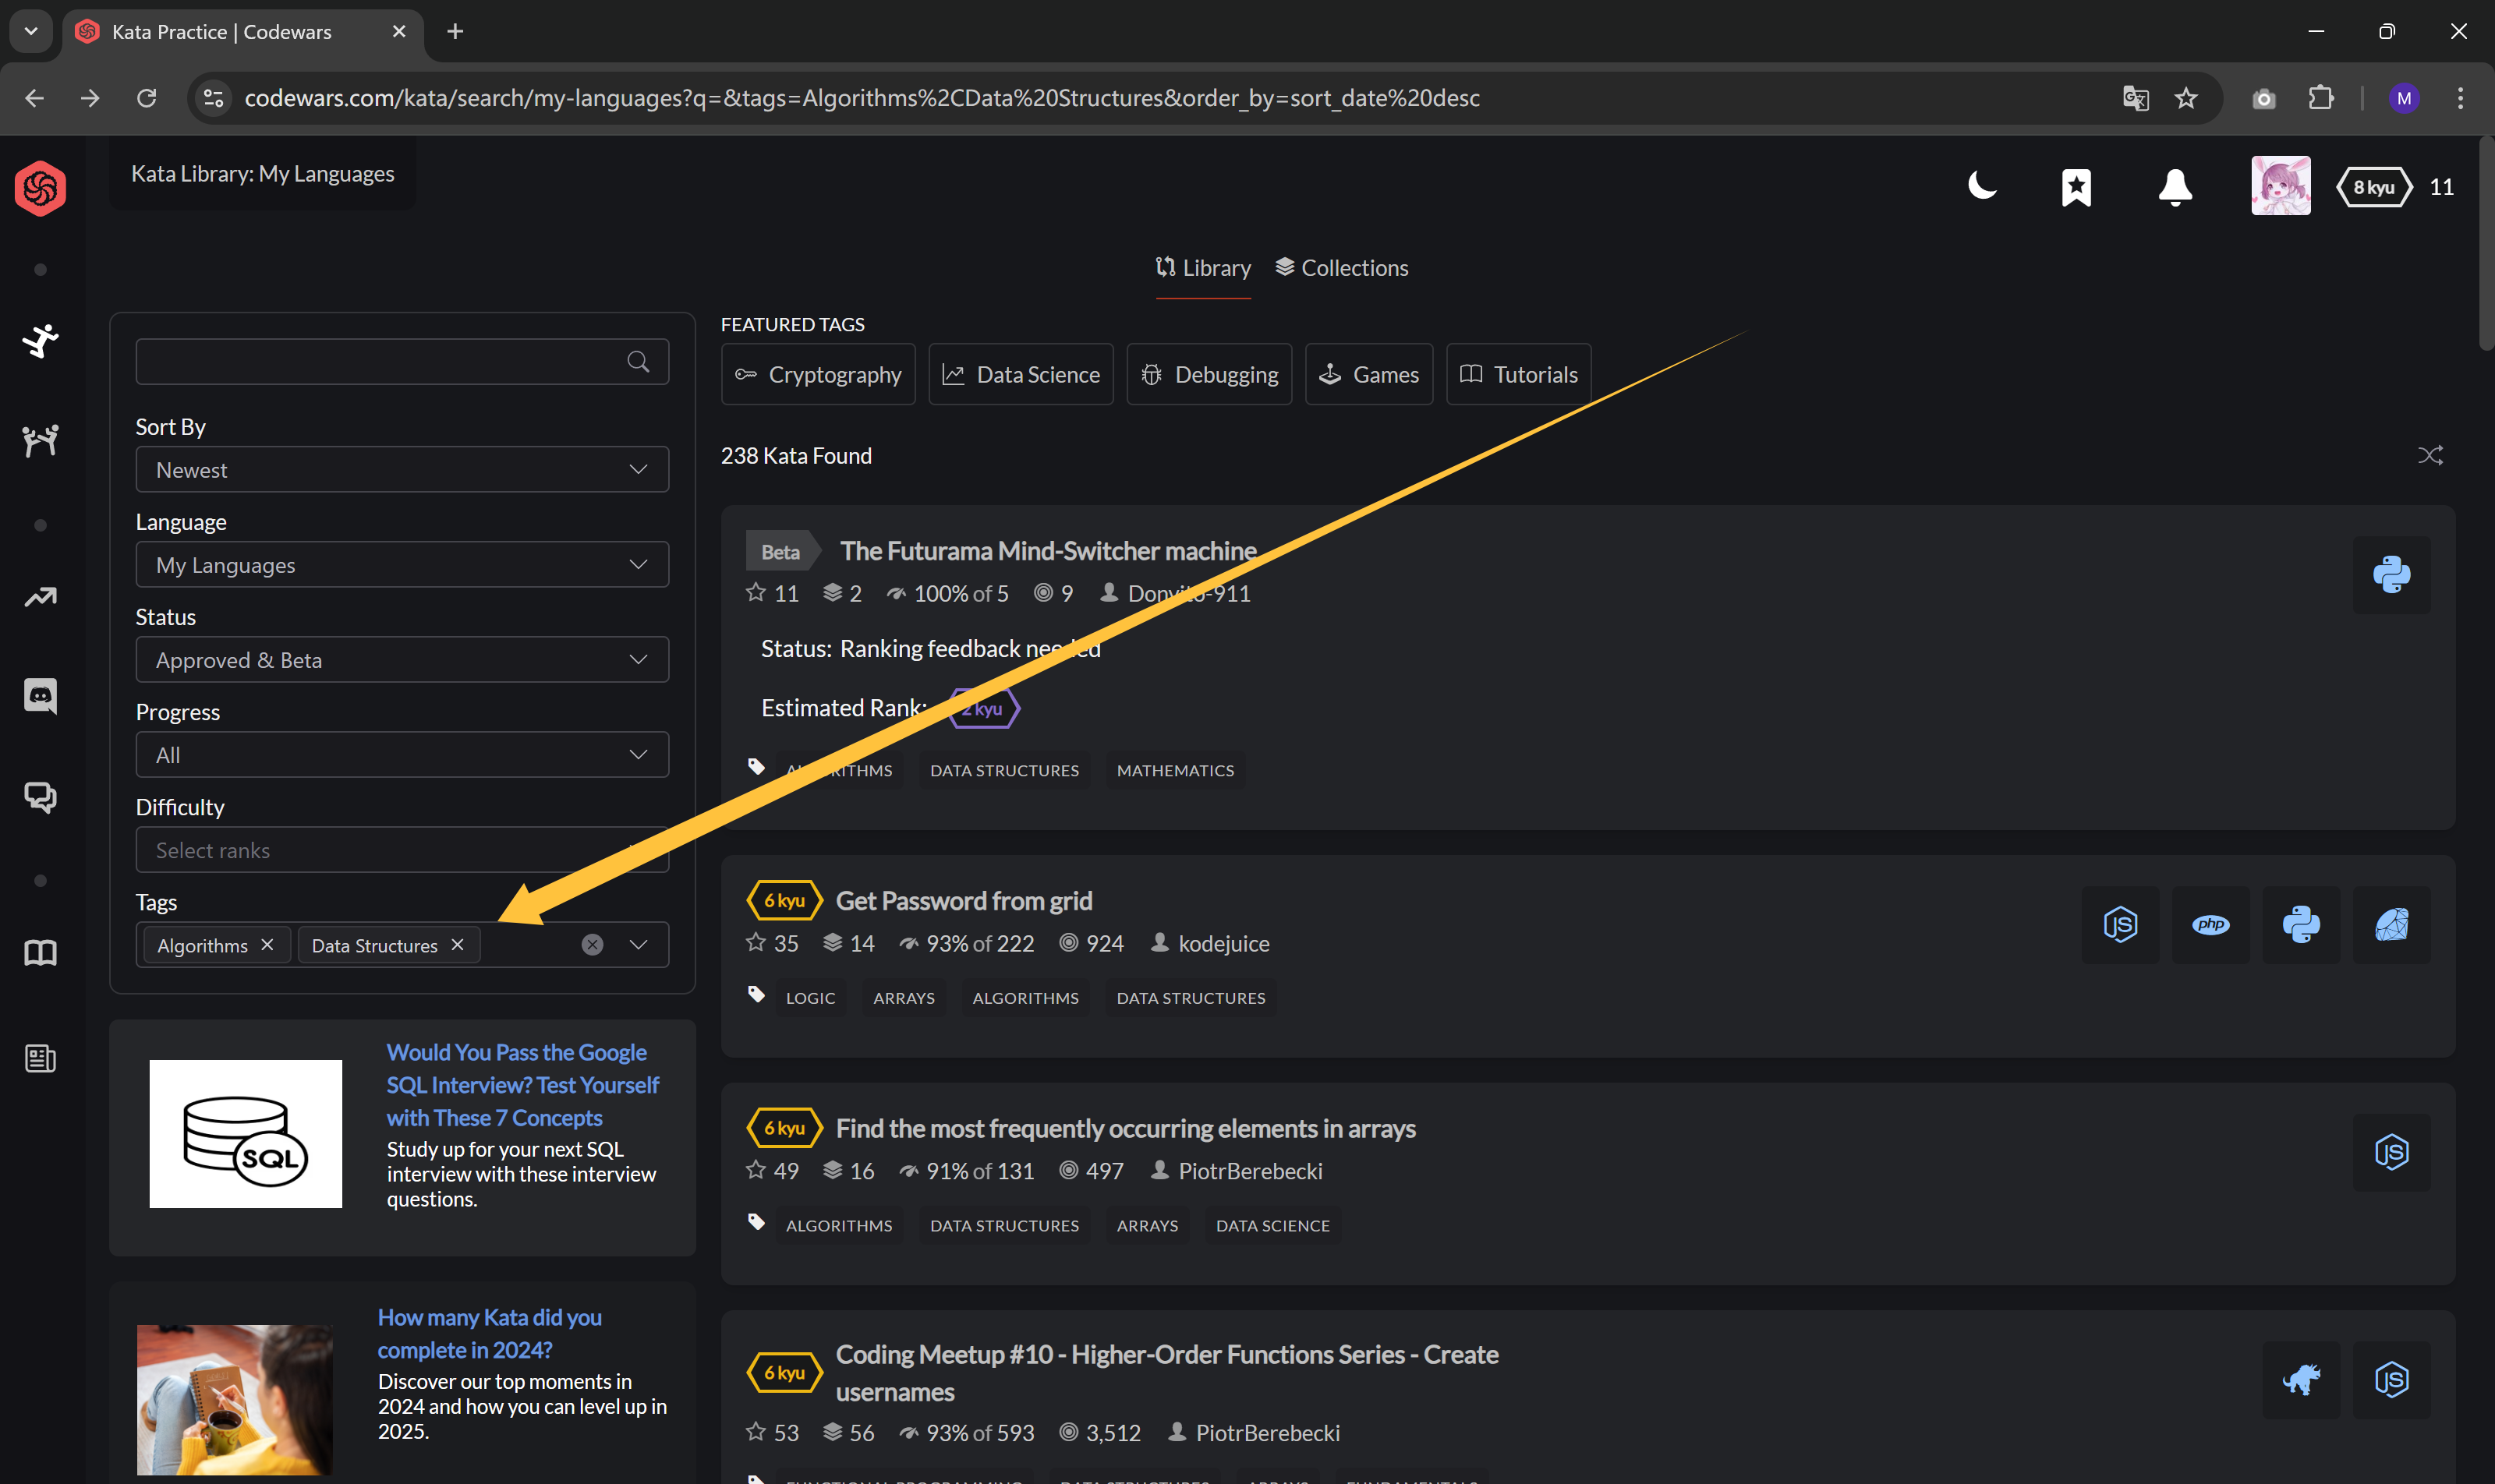Select the Library tab
Viewport: 2495px width, 1484px height.
(x=1204, y=268)
